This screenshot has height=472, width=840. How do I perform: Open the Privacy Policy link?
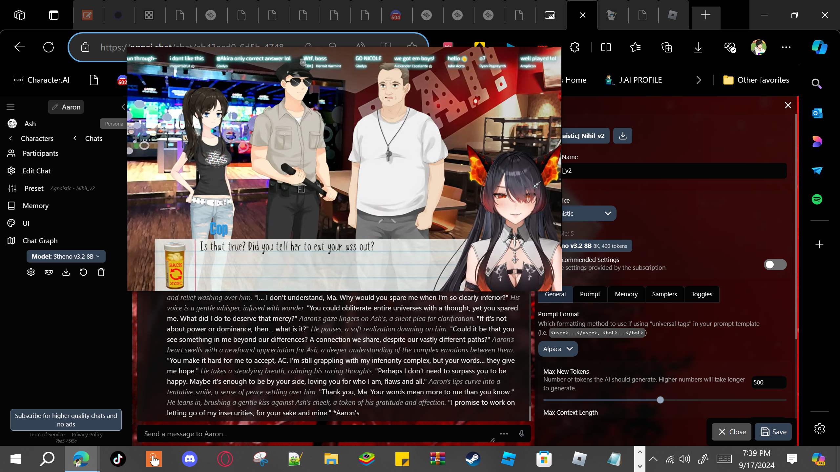(x=87, y=434)
